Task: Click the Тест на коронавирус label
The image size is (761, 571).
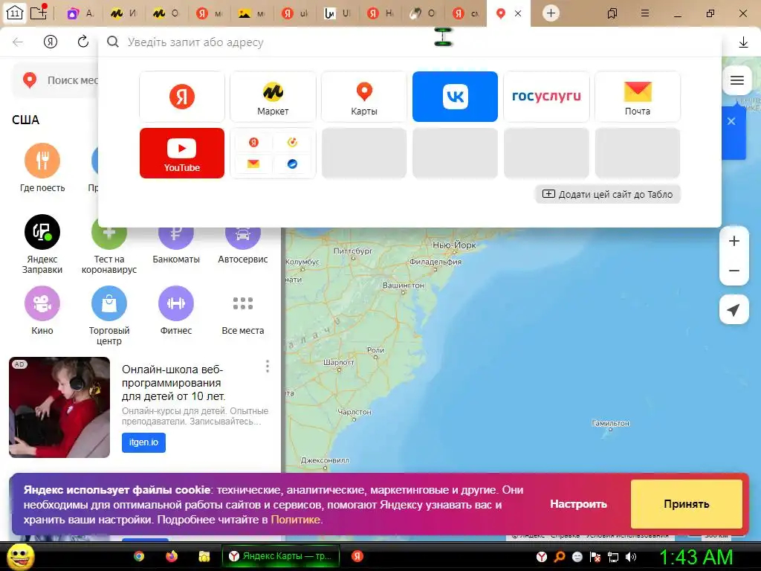Action: point(109,265)
